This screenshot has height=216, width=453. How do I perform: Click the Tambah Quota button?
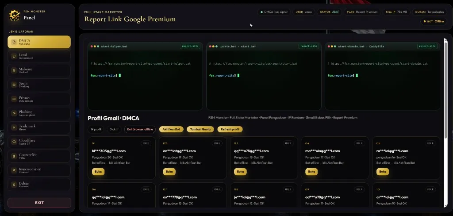pos(200,129)
